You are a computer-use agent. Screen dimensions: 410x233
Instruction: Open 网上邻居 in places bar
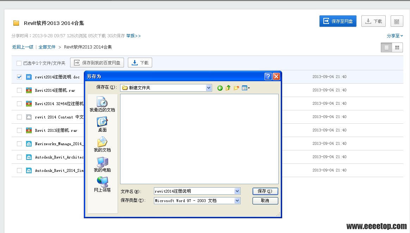coord(102,185)
